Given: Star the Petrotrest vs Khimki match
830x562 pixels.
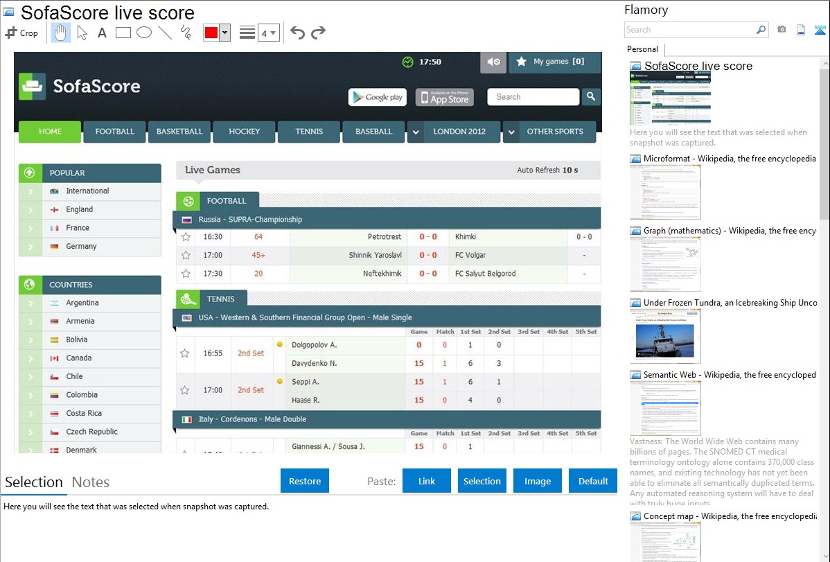Looking at the screenshot, I should pos(186,237).
